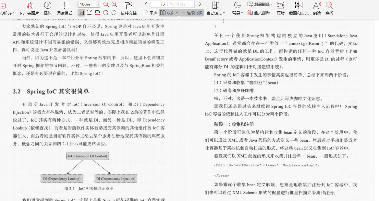Open the PDF转图片 converter

coord(30,8)
